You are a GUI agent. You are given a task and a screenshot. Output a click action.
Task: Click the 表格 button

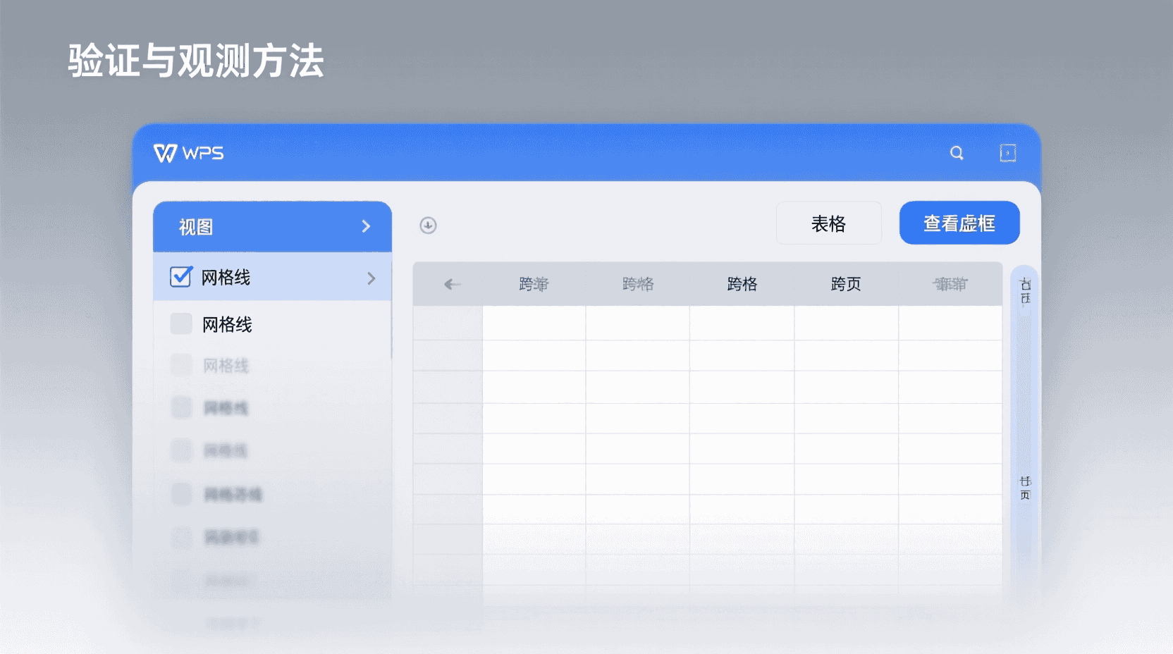(829, 223)
